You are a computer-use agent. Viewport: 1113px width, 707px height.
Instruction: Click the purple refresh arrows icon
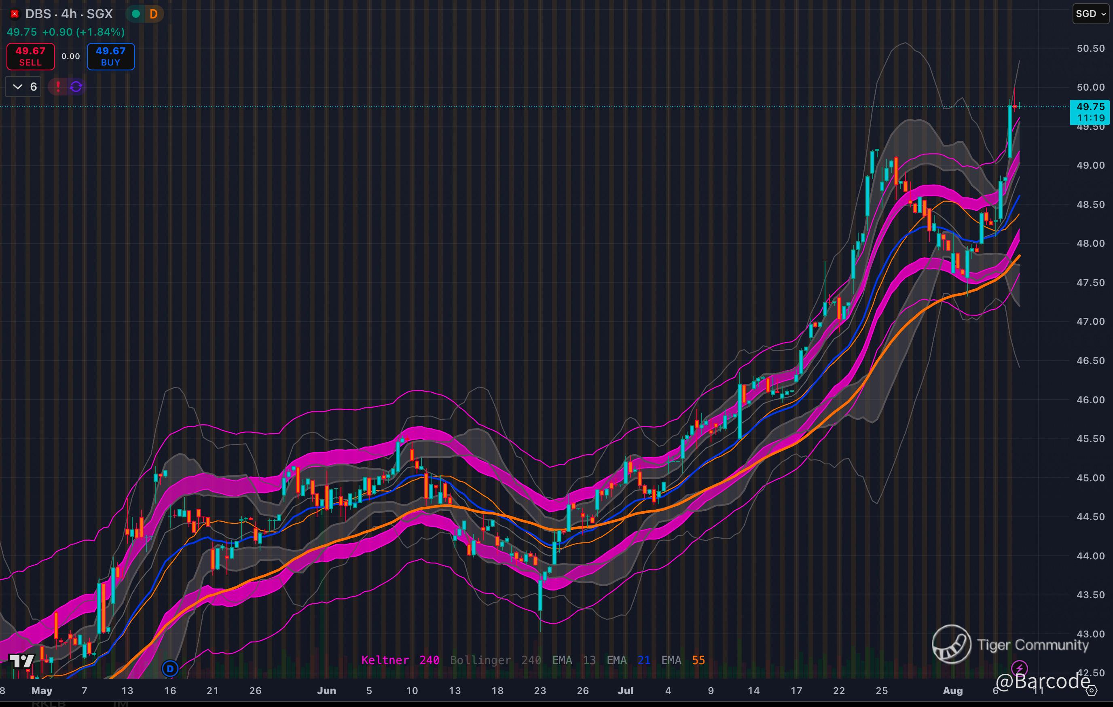click(x=76, y=87)
